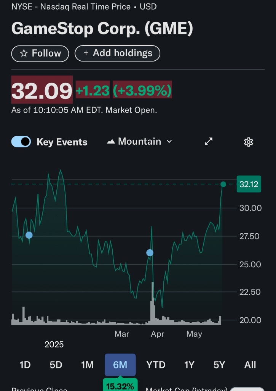
Task: Click the 2025 year label
Action: pyautogui.click(x=54, y=345)
